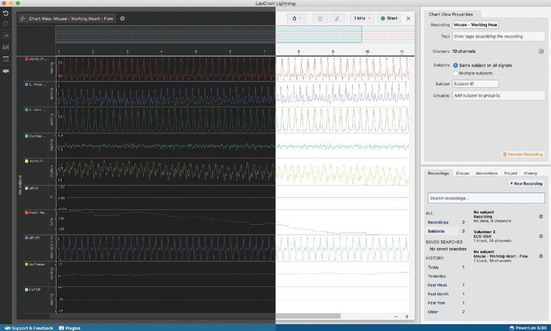Open options icon for No subject Recording entry
Image resolution: width=551 pixels, height=331 pixels.
[541, 217]
